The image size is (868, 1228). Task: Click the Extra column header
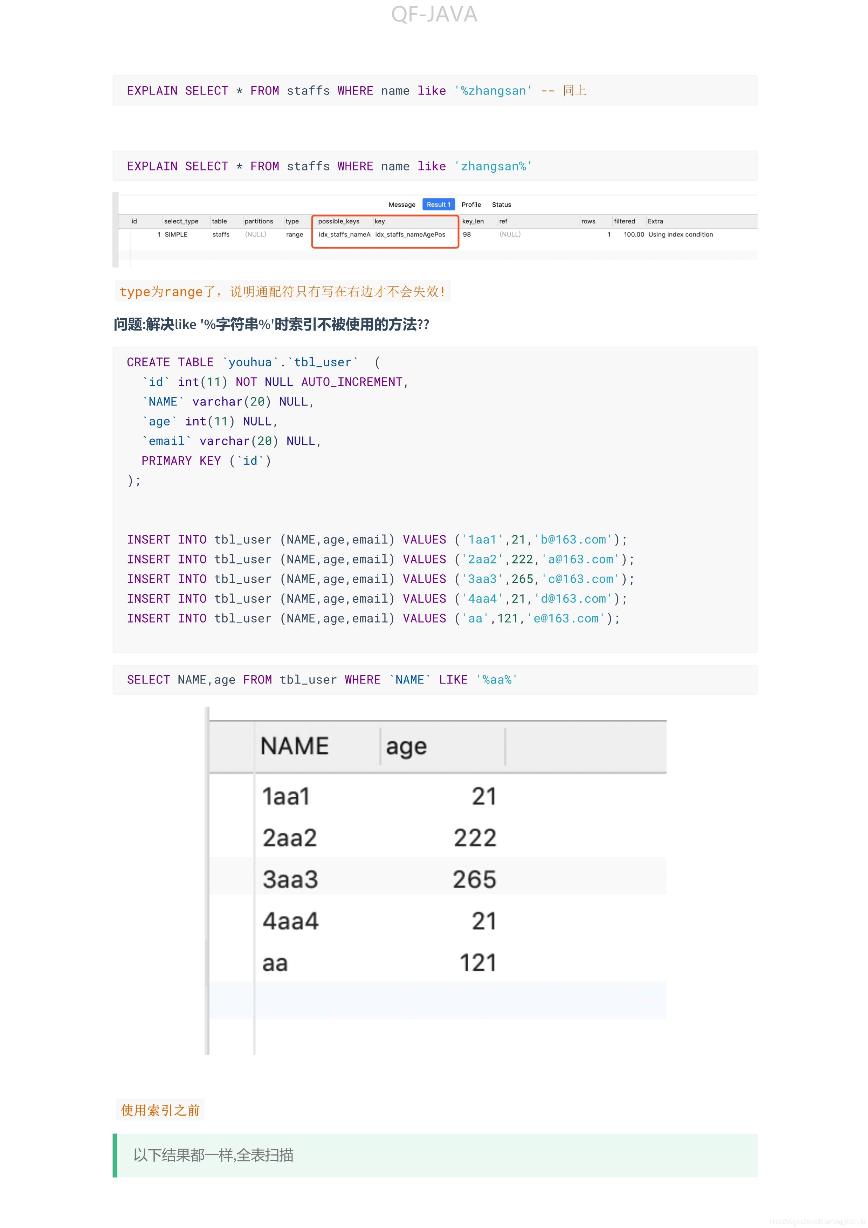[x=655, y=221]
